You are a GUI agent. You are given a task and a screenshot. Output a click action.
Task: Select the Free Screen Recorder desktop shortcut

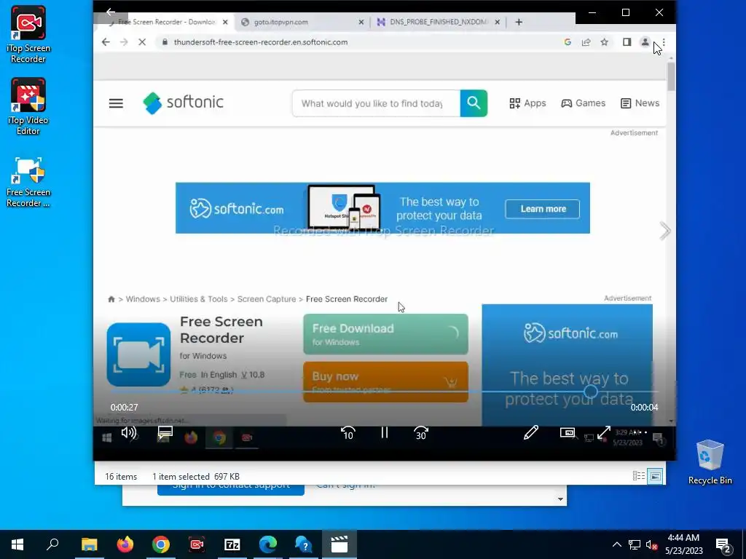28,181
